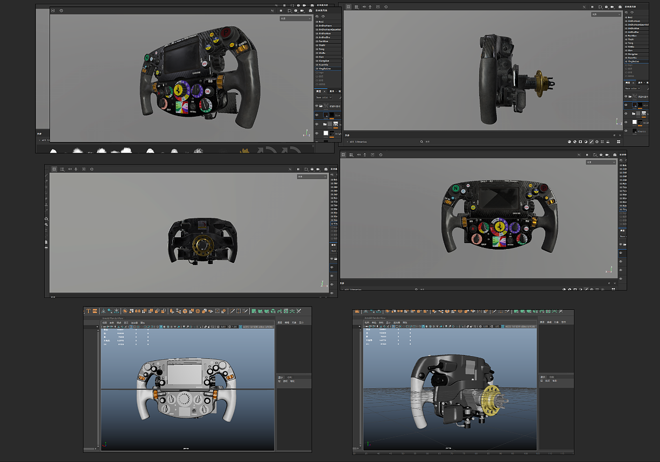Select BoLi texture set in top-right window
Screen dimensions: 660x462
630,17
